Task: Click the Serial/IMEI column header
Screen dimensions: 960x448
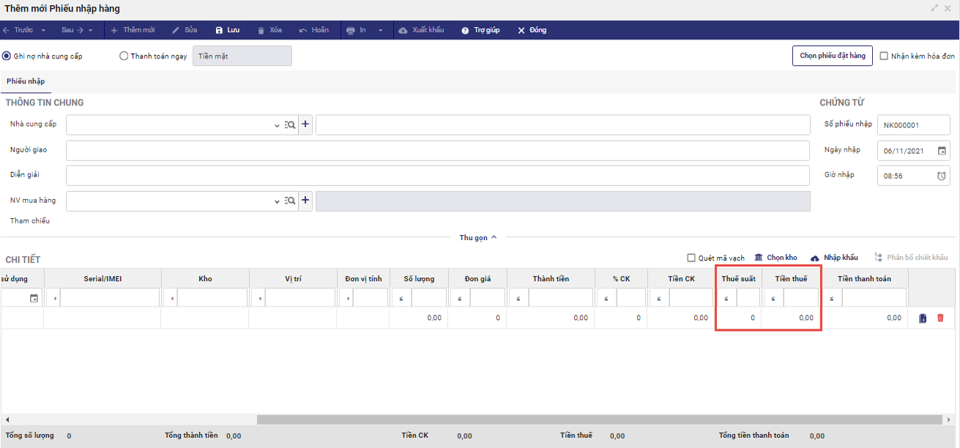Action: coord(103,278)
